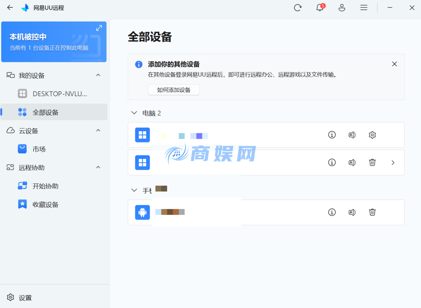This screenshot has height=308, width=421.
Task: Delete the second computer device
Action: click(372, 162)
